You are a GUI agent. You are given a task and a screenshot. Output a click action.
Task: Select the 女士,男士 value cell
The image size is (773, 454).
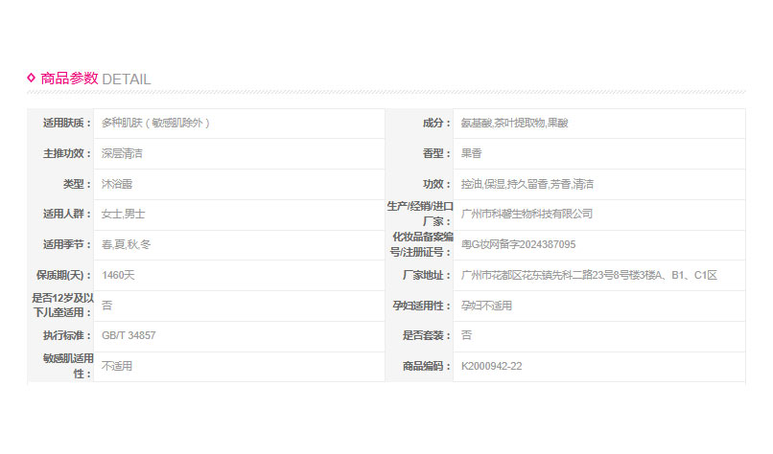tap(123, 214)
